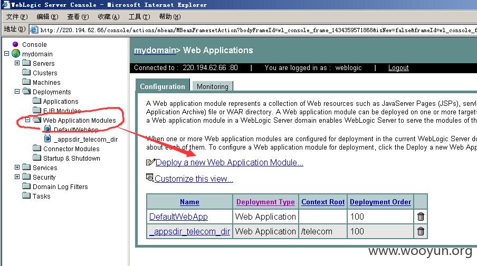
Task: Click the /telecom context root cell
Action: (323, 231)
